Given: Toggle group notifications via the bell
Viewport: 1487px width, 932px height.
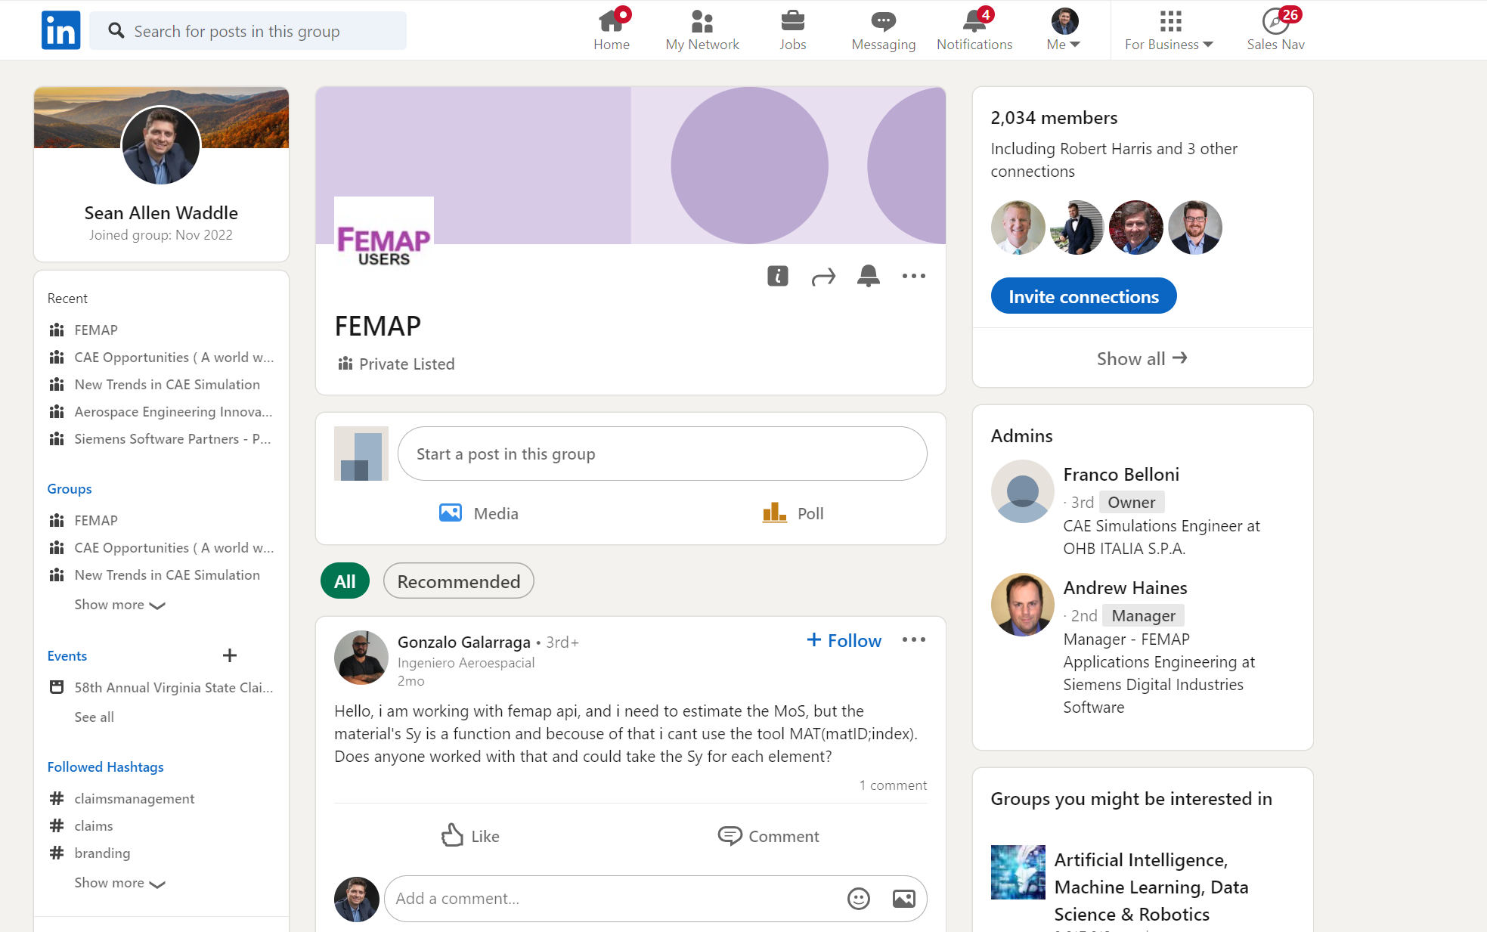Looking at the screenshot, I should 868,276.
